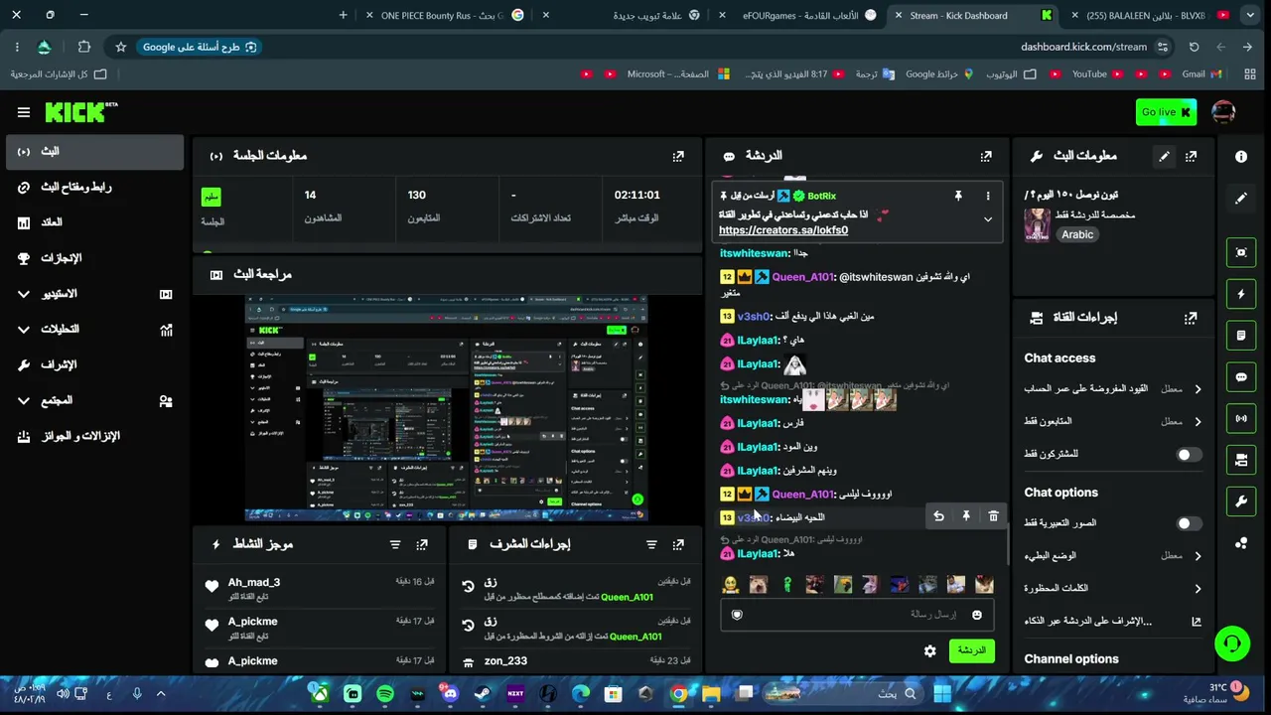Pop out the معلومات البث panel
This screenshot has width=1271, height=715.
tap(1191, 156)
